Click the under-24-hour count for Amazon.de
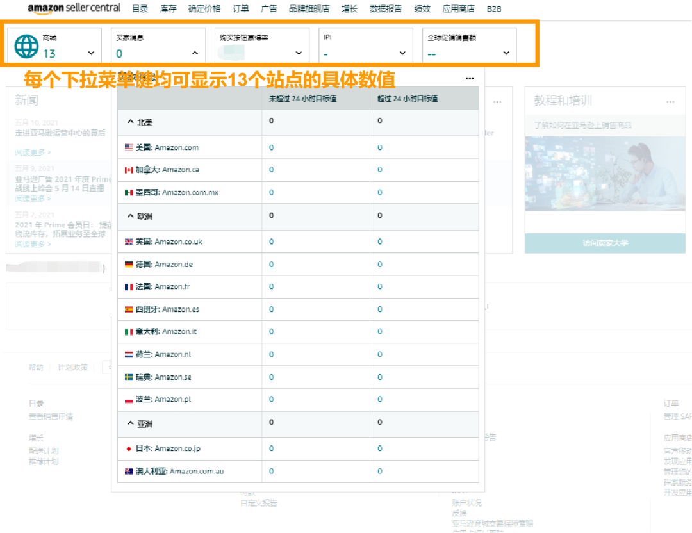This screenshot has height=533, width=692. point(272,265)
